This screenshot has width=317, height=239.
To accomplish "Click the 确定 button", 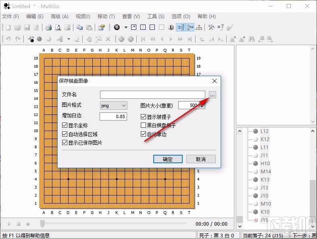I will click(x=168, y=159).
